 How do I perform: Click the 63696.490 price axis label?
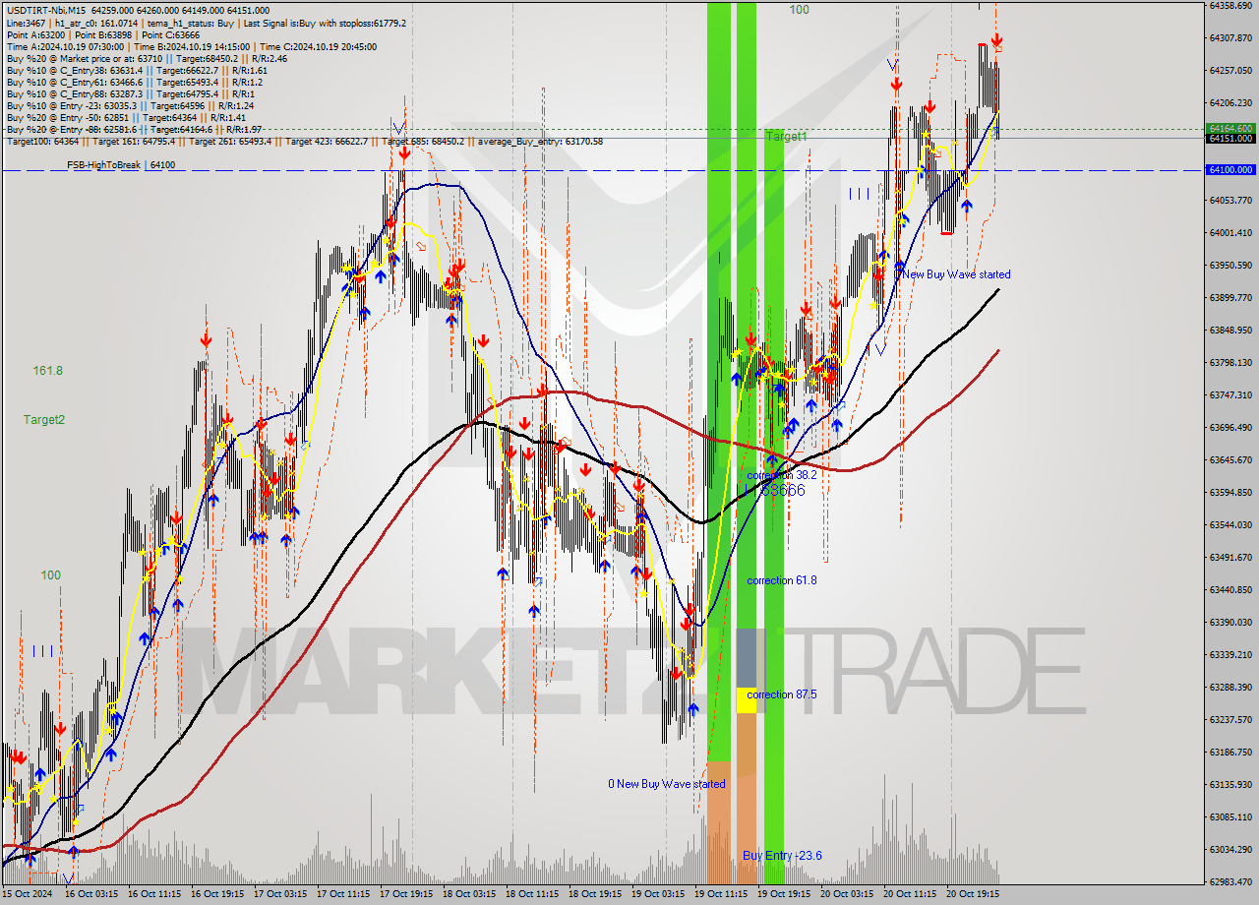1230,427
